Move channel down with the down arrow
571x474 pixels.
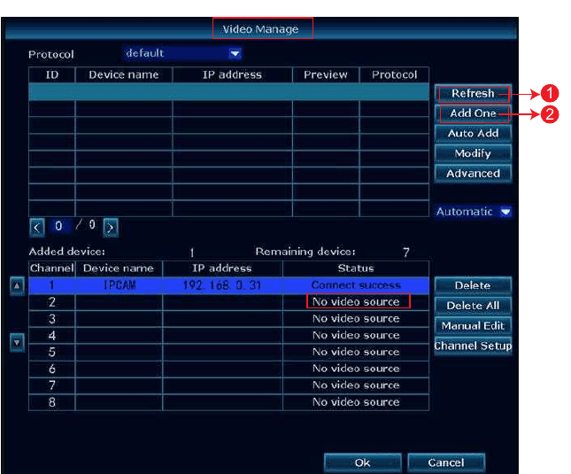pyautogui.click(x=17, y=343)
